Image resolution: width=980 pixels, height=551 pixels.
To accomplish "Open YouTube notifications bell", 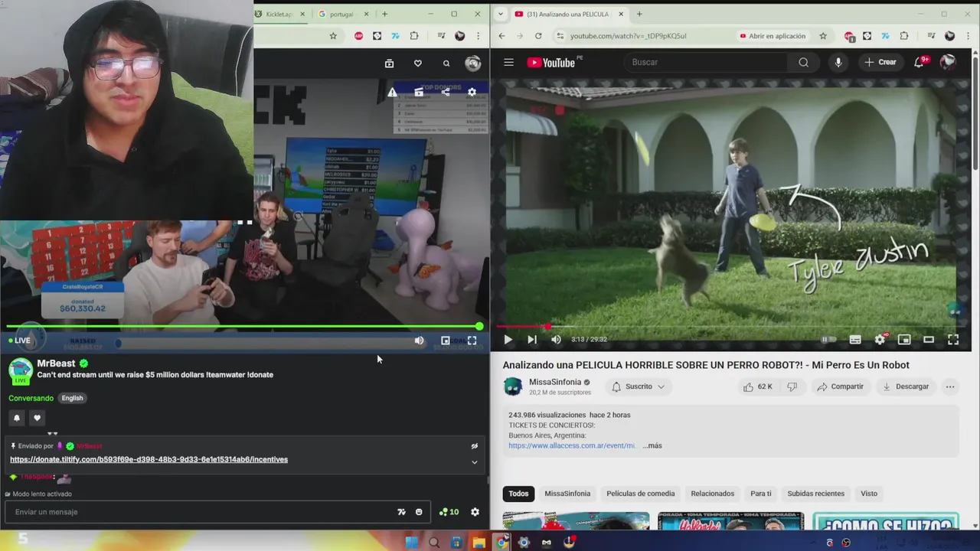I will (x=919, y=62).
